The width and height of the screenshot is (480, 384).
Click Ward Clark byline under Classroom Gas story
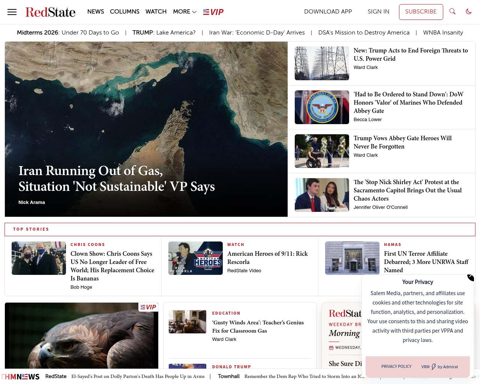coord(224,339)
